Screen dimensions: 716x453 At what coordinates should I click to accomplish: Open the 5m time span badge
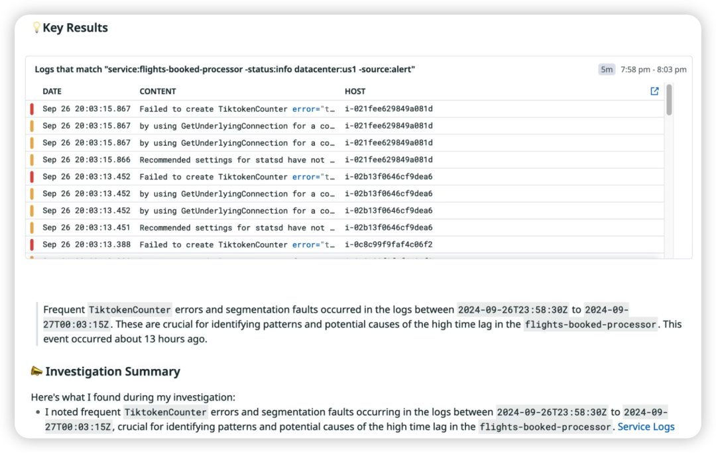click(x=607, y=70)
